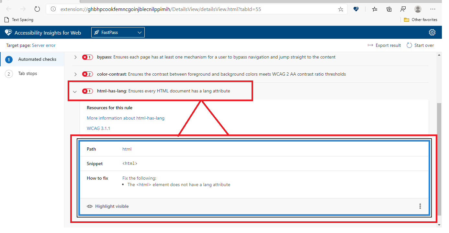Screen dimensions: 449x233
Task: Open the kebab menu on the failure card
Action: point(420,206)
